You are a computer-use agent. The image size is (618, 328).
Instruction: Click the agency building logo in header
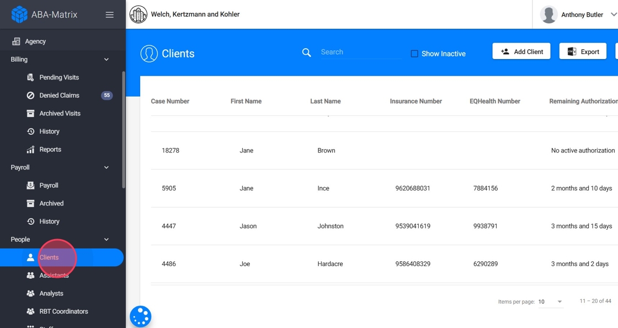pyautogui.click(x=138, y=14)
